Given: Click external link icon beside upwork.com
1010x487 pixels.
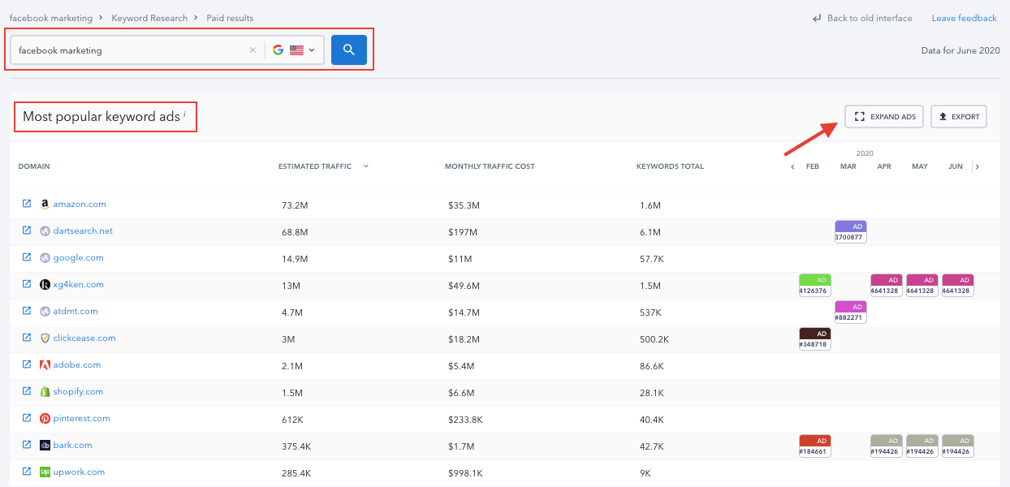Looking at the screenshot, I should 27,472.
